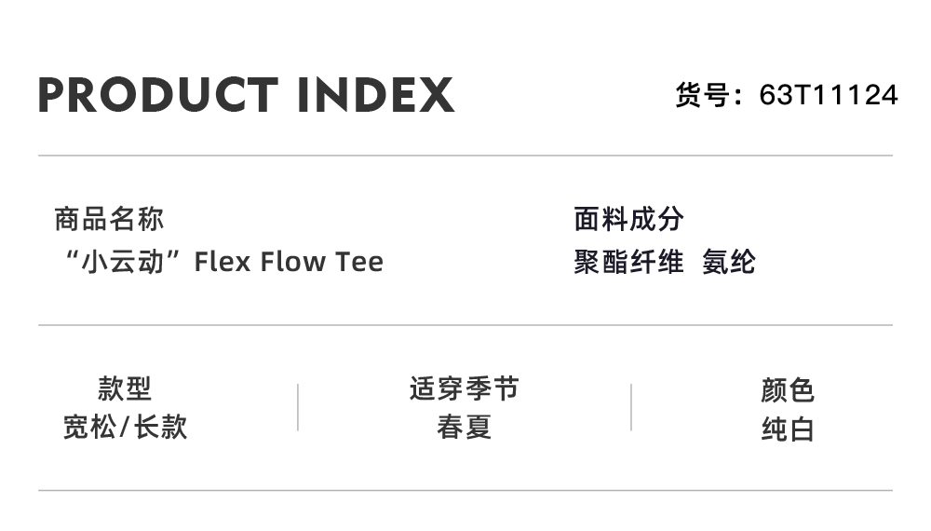Select the 聚酯纤维 fabric text
The height and width of the screenshot is (531, 931).
629,262
